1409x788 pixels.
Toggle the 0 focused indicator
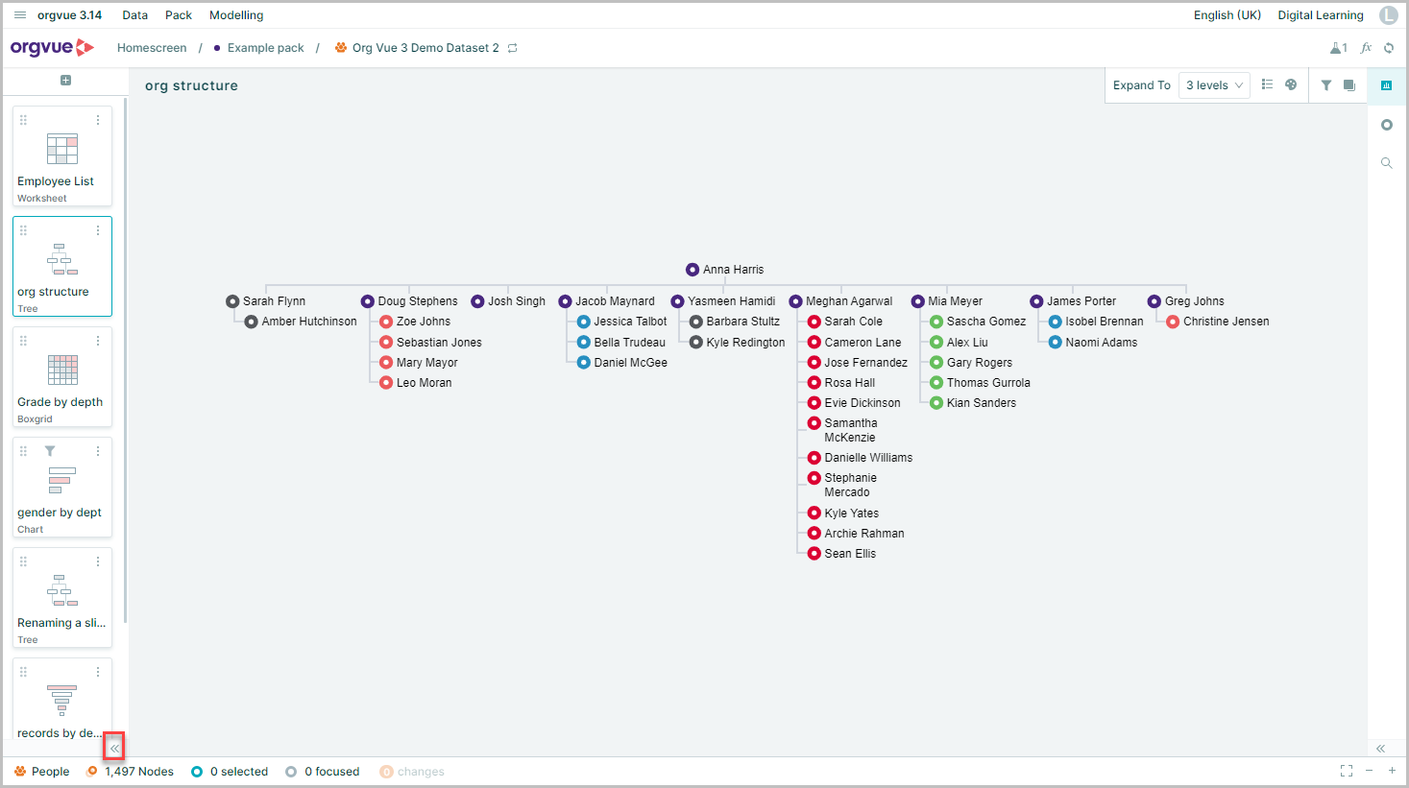(323, 772)
